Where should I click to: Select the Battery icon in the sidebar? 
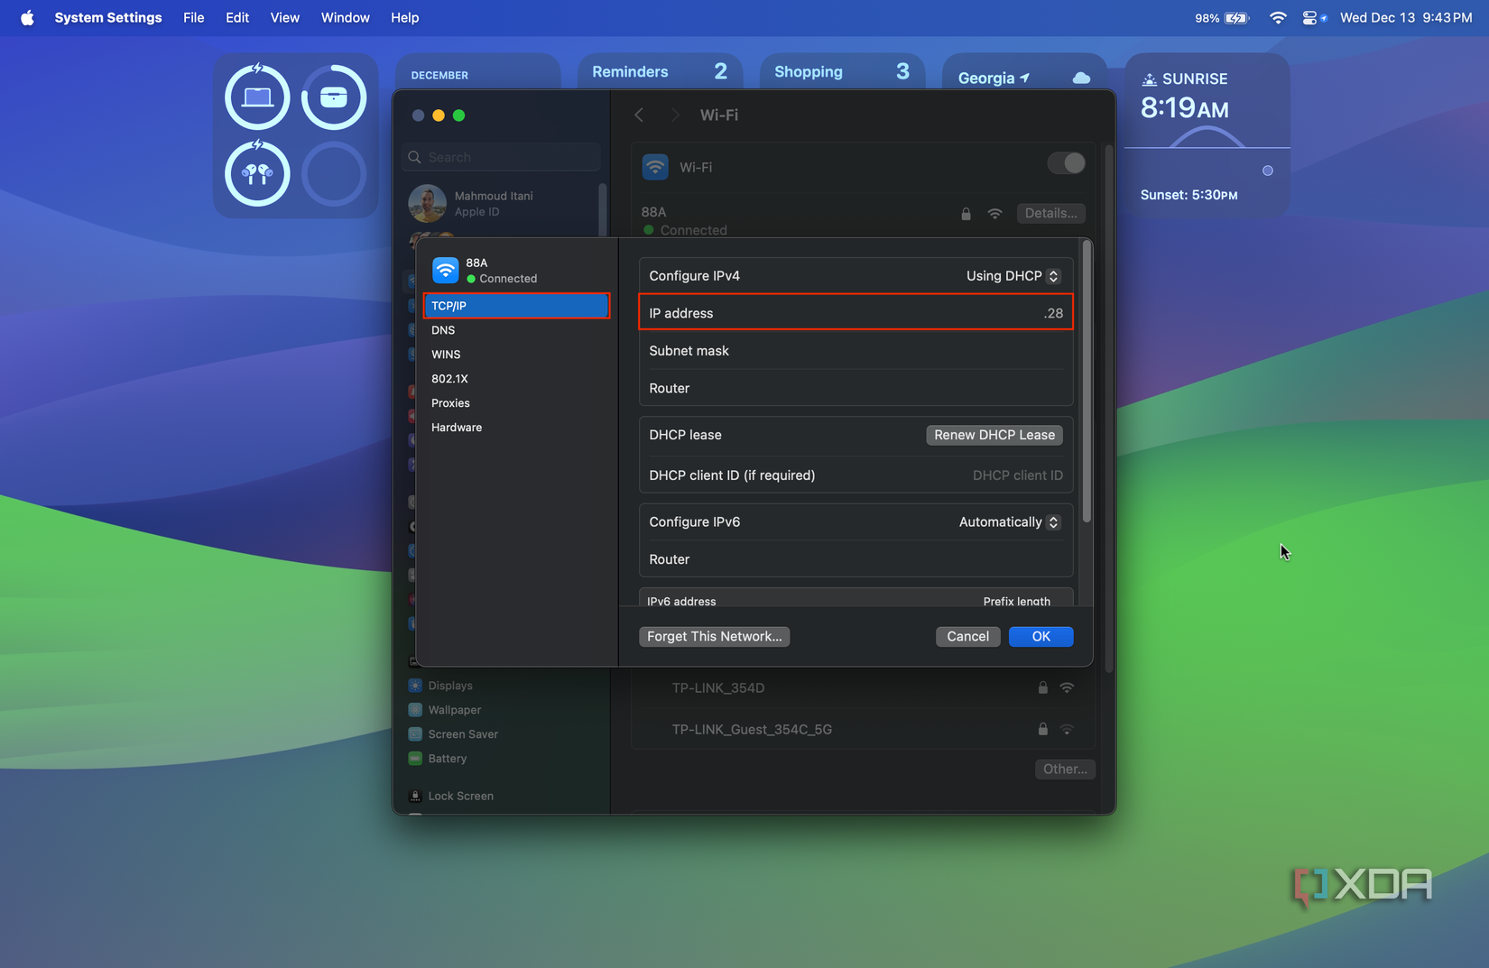coord(416,759)
